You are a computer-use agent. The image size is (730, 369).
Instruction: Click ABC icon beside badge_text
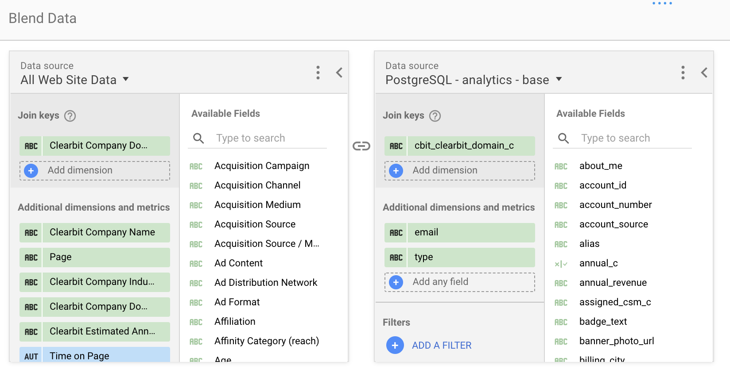(x=561, y=323)
